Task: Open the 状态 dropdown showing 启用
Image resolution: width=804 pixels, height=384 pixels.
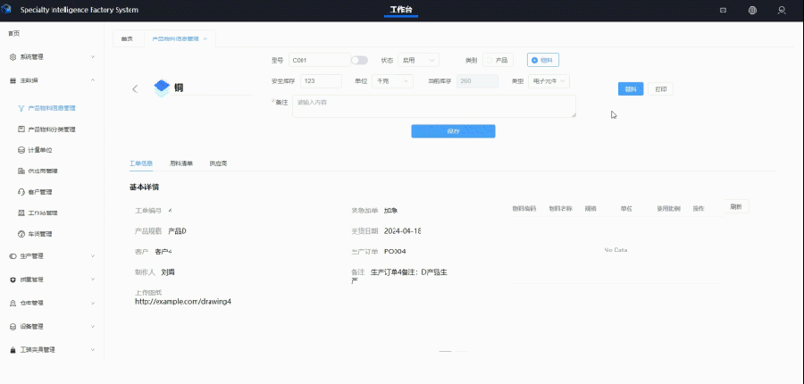Action: 418,60
